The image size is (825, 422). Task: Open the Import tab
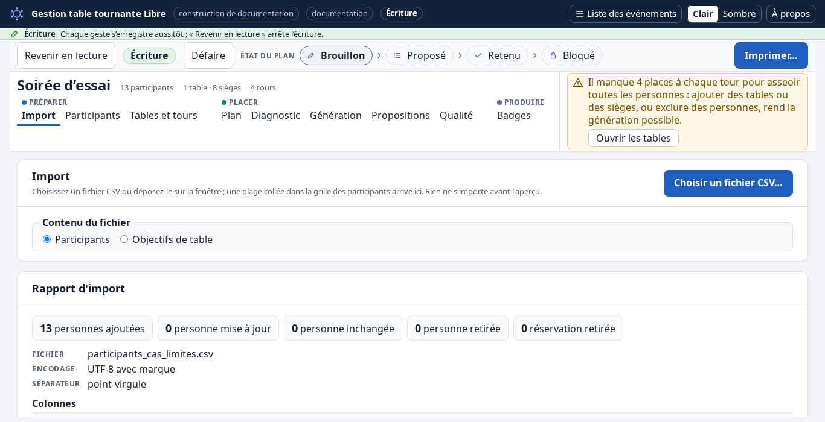[x=39, y=115]
